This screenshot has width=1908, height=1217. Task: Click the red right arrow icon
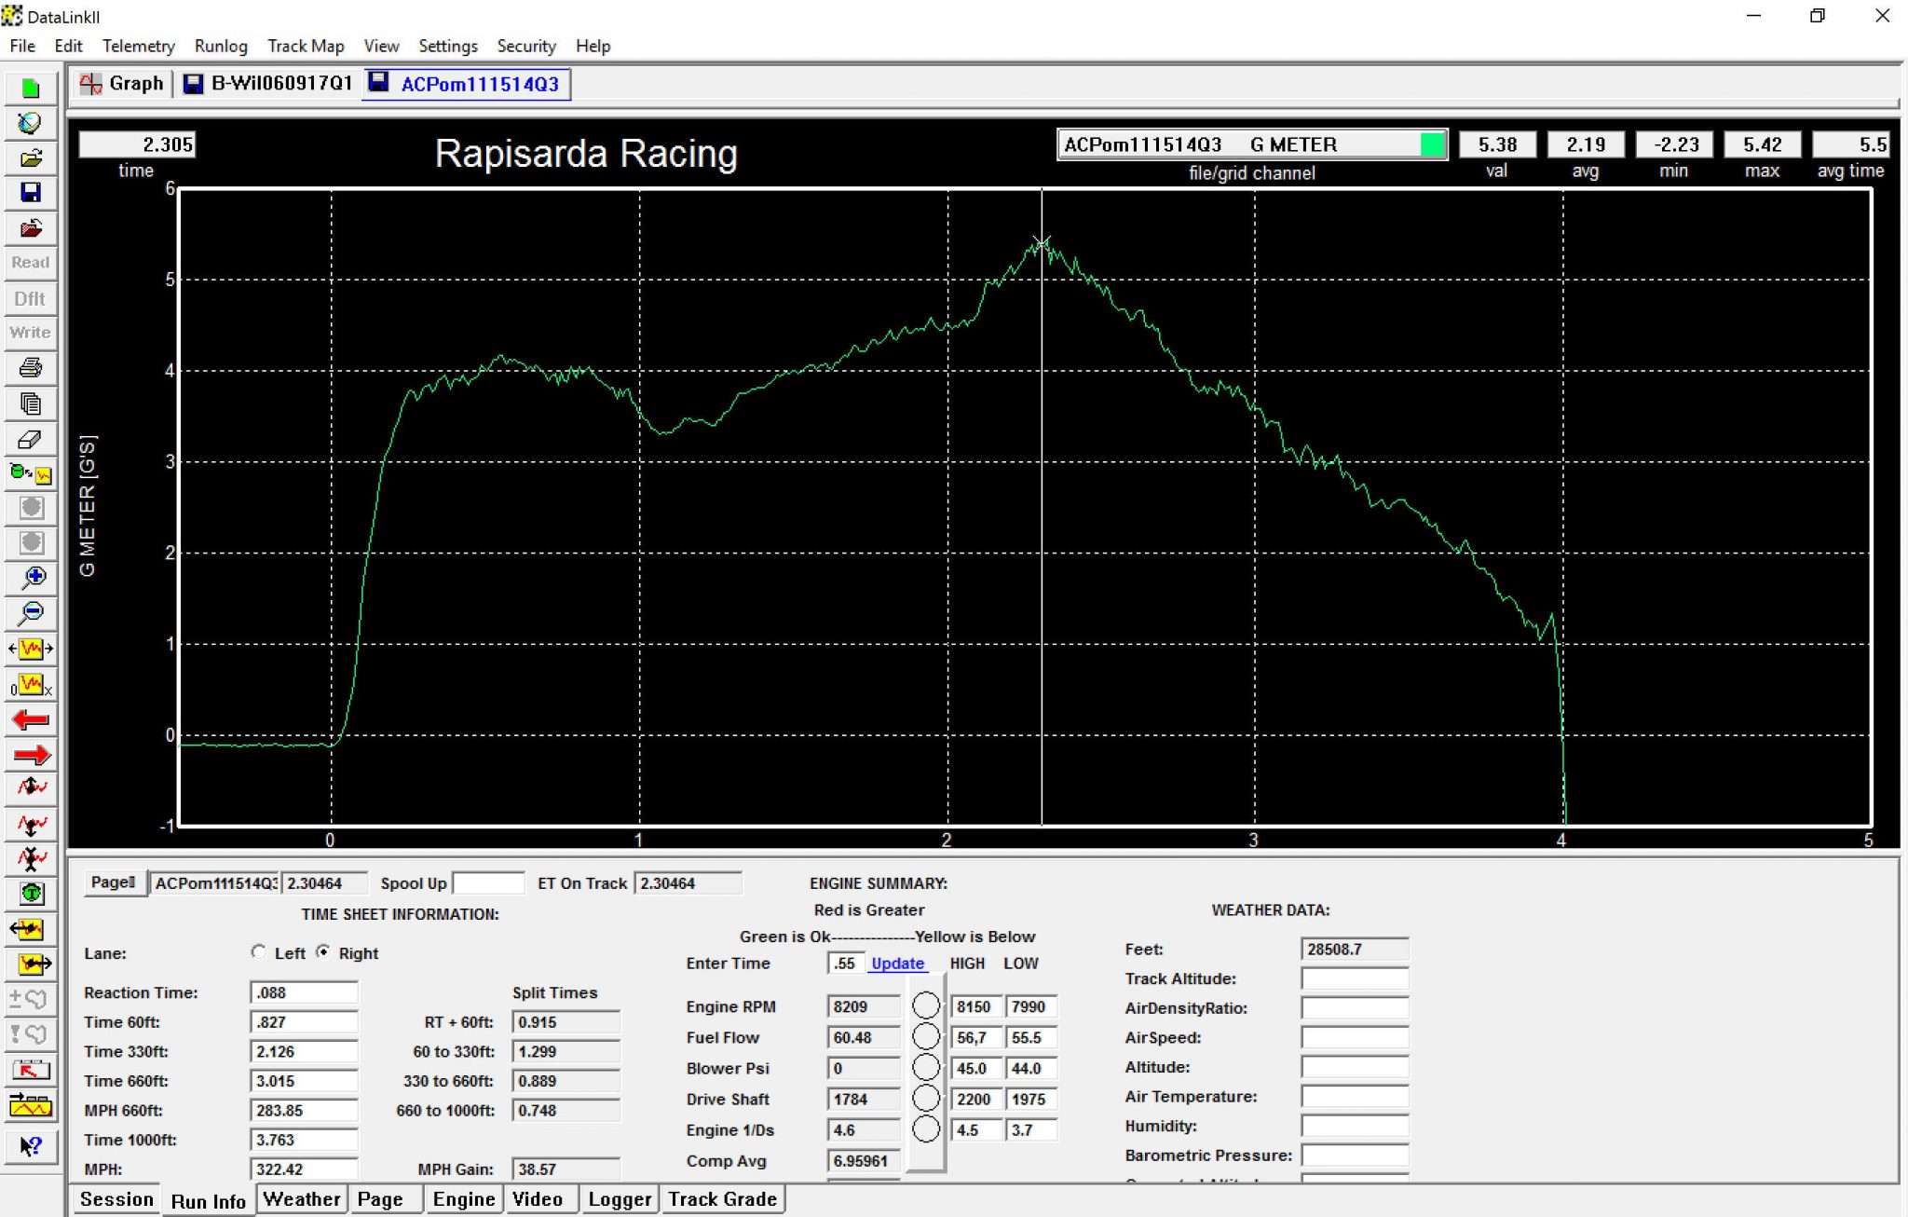point(31,755)
